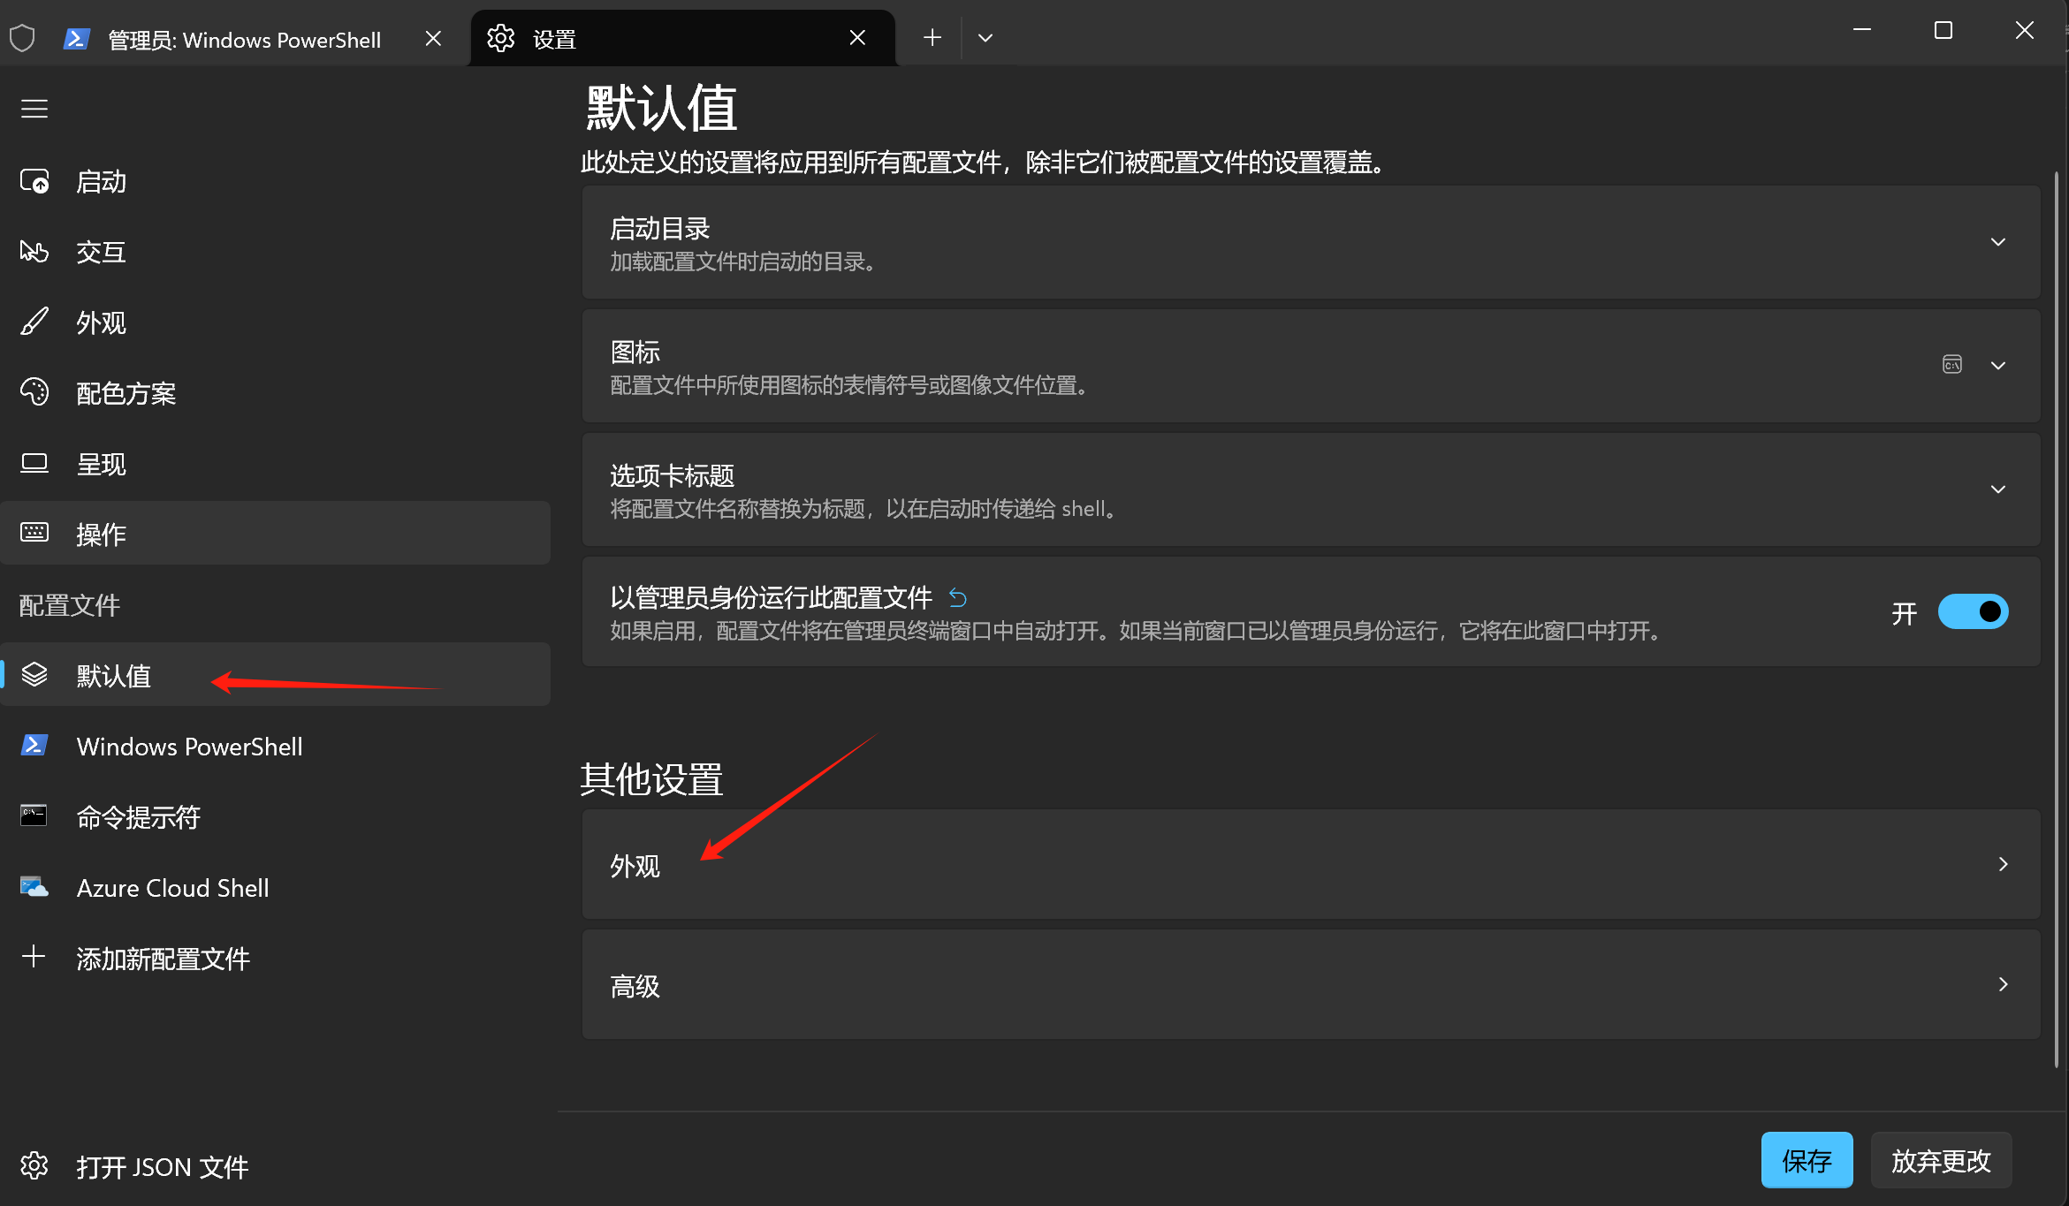Open new tab dropdown arrow in title bar
Image resolution: width=2069 pixels, height=1206 pixels.
(x=985, y=38)
